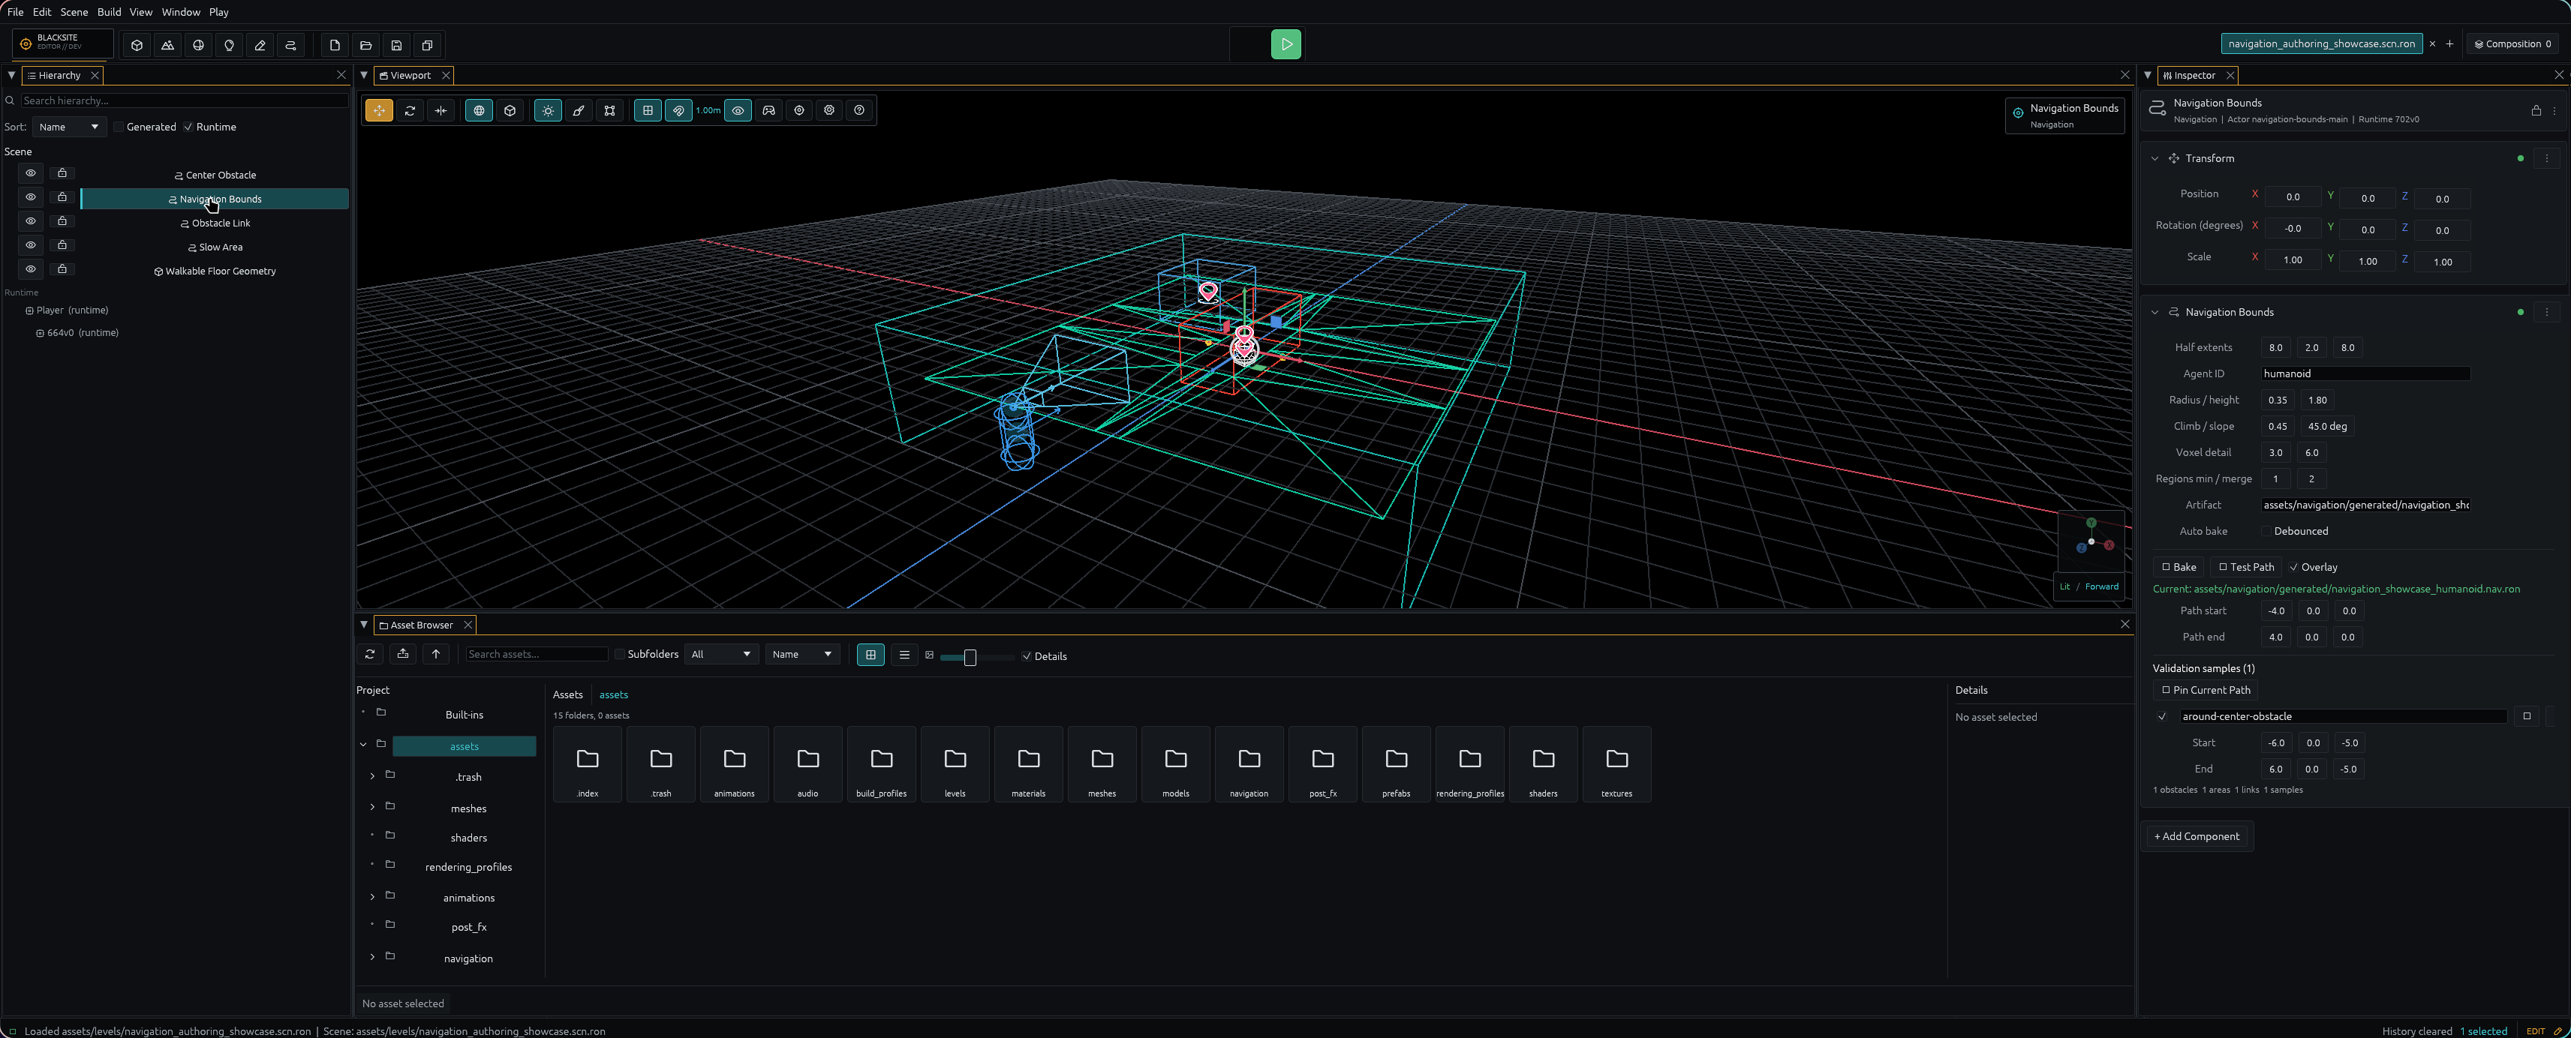
Task: Toggle world space globe icon in the viewport toolbar
Action: click(479, 111)
